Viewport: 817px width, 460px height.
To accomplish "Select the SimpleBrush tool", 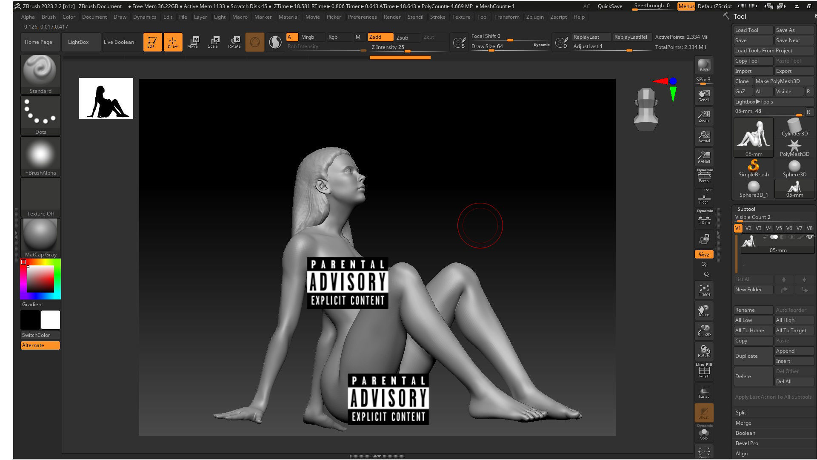I will (x=753, y=168).
